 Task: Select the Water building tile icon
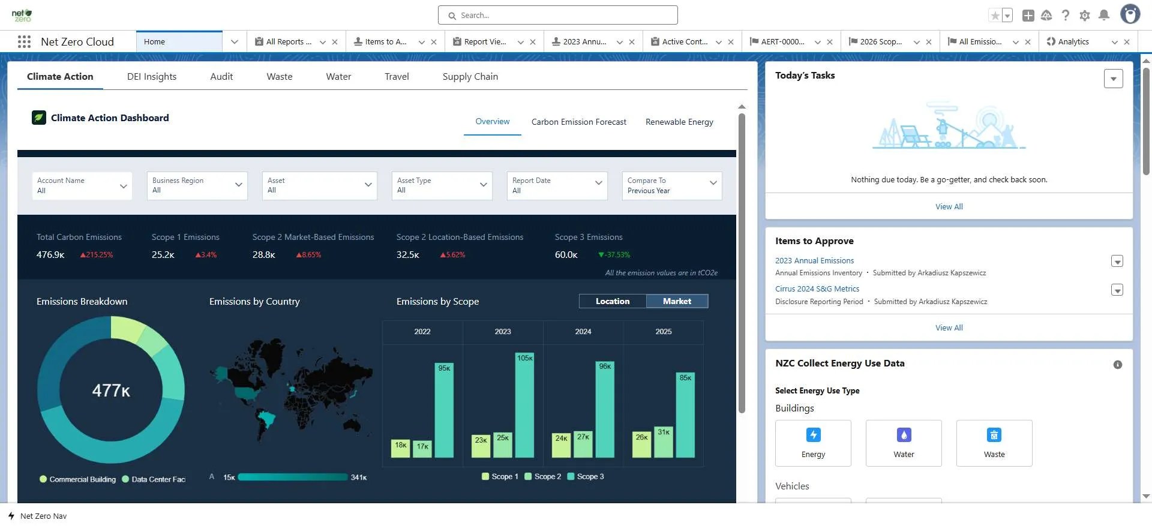[904, 435]
